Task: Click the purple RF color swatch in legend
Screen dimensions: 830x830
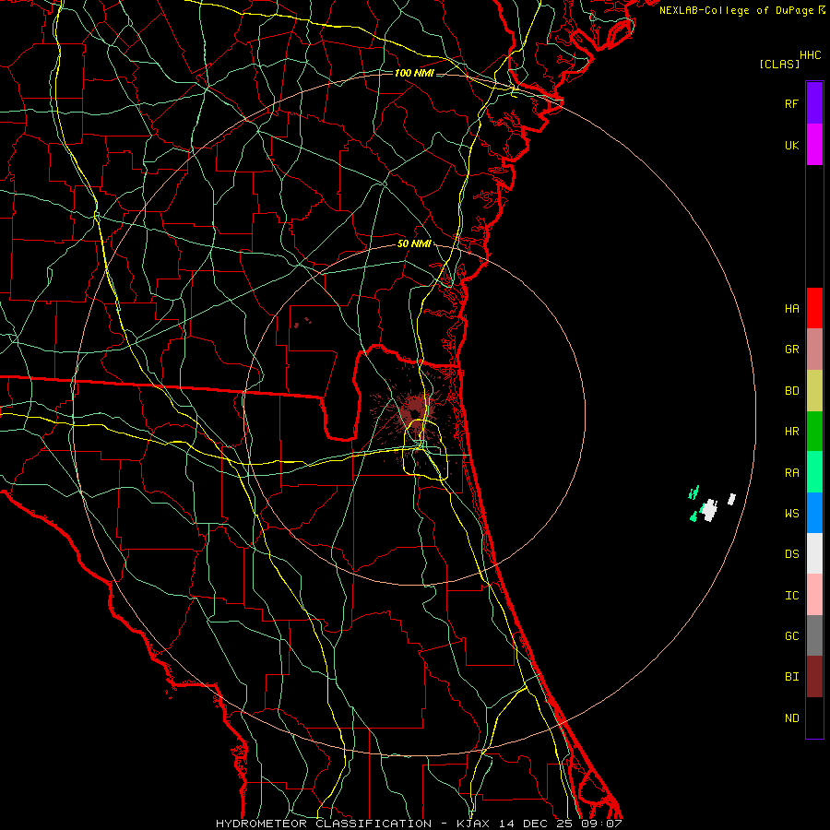Action: (814, 103)
